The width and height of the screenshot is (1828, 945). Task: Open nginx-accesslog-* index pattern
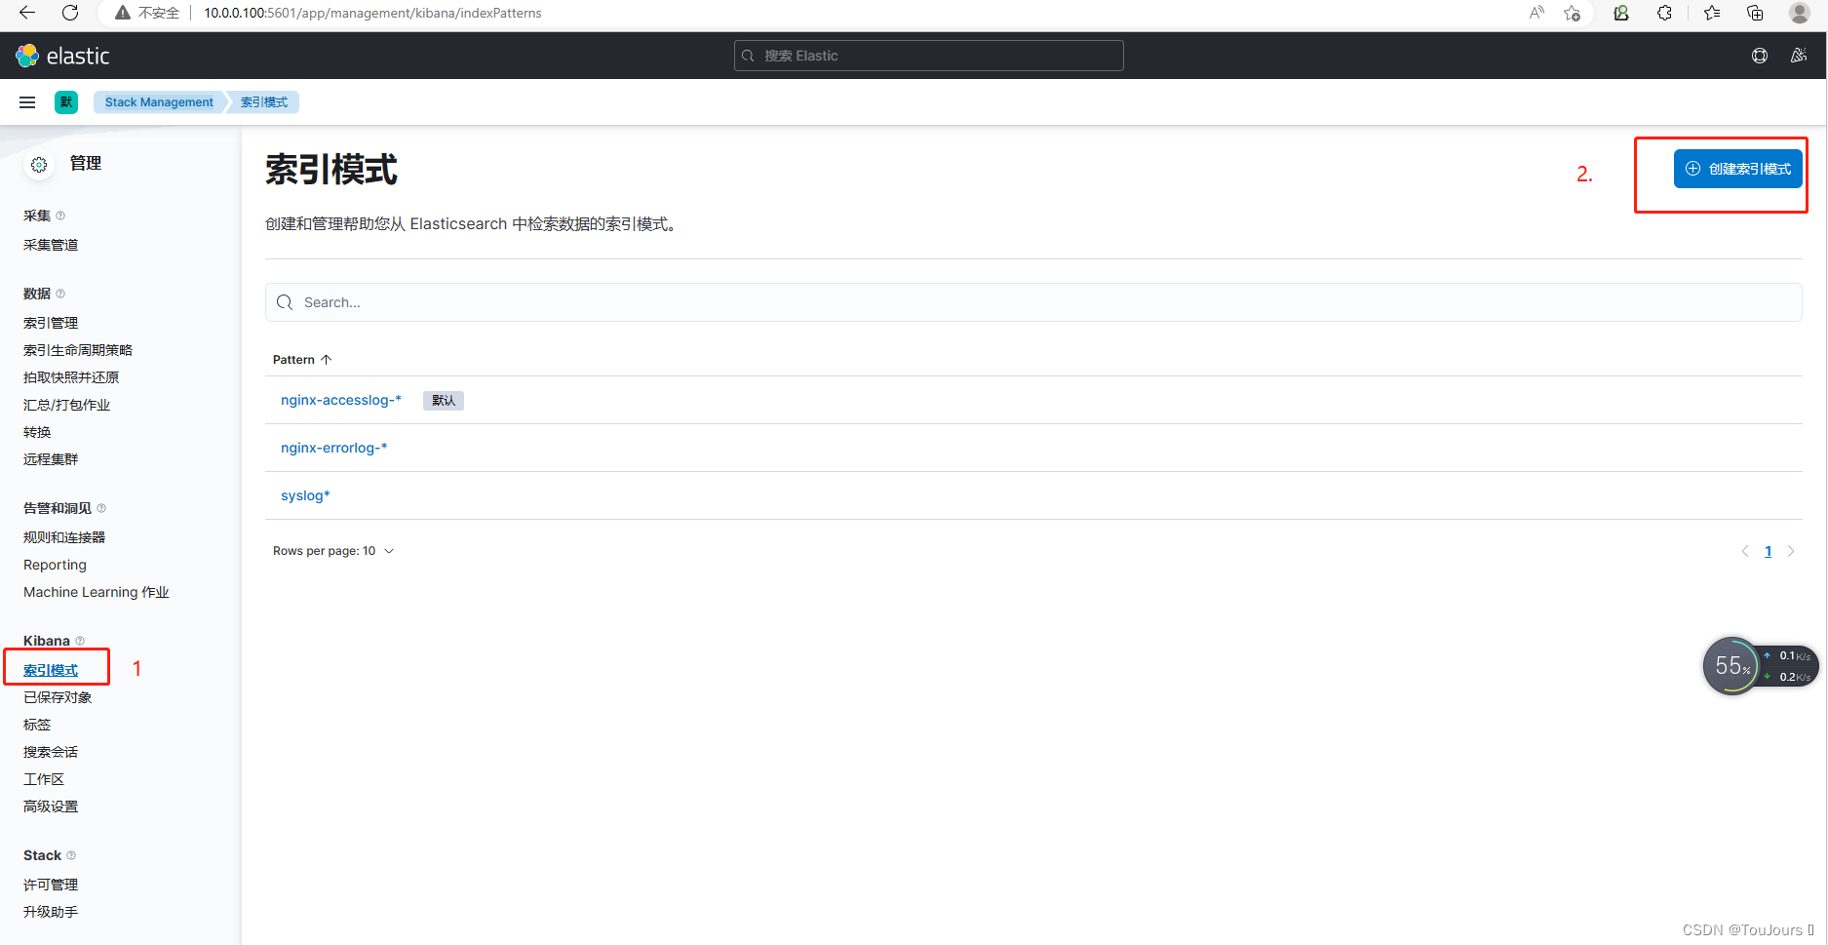341,400
